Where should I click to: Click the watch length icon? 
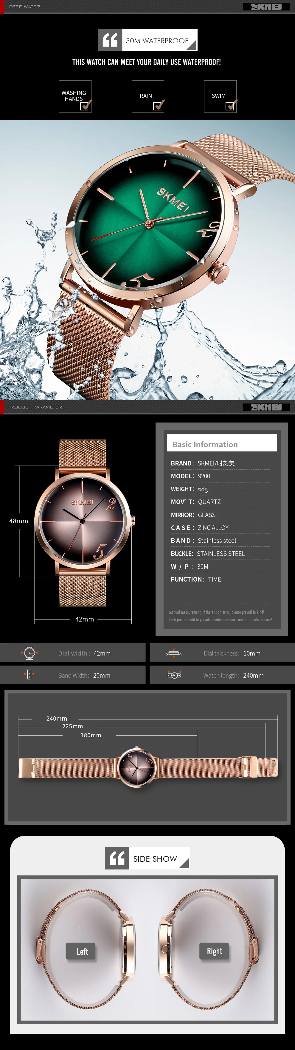click(x=174, y=675)
